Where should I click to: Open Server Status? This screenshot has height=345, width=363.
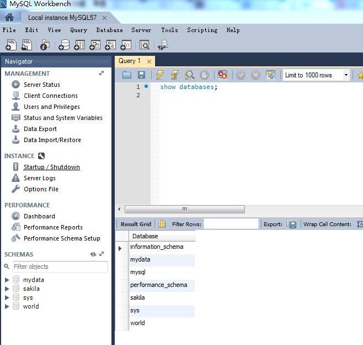(x=42, y=85)
